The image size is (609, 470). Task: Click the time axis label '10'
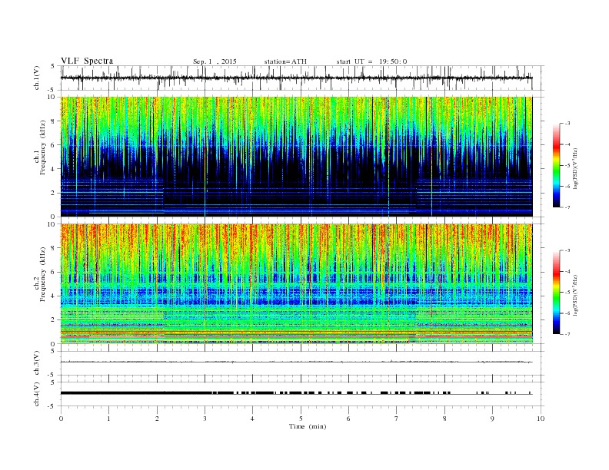(x=541, y=419)
